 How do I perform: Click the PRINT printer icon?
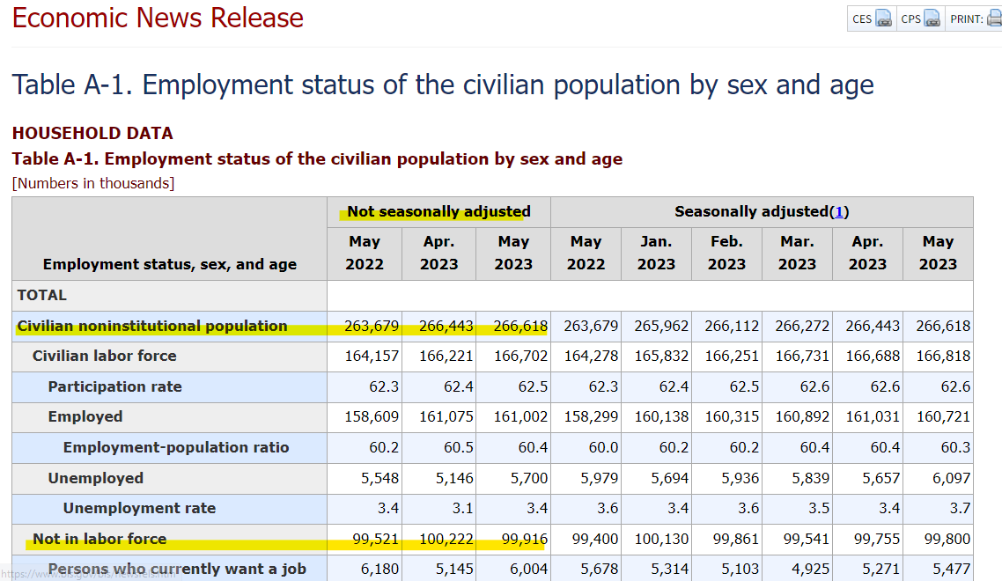[994, 18]
